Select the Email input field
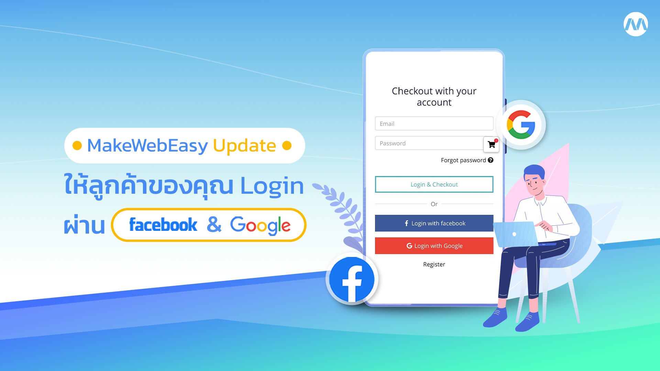Image resolution: width=660 pixels, height=371 pixels. 434,124
